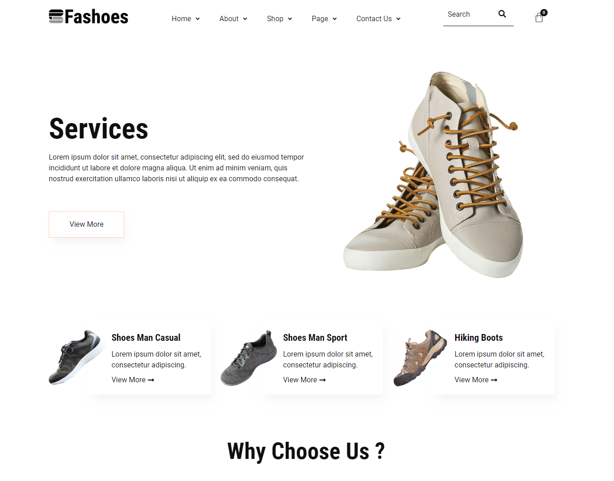614x481 pixels.
Task: Open the Shop menu item
Action: point(275,18)
